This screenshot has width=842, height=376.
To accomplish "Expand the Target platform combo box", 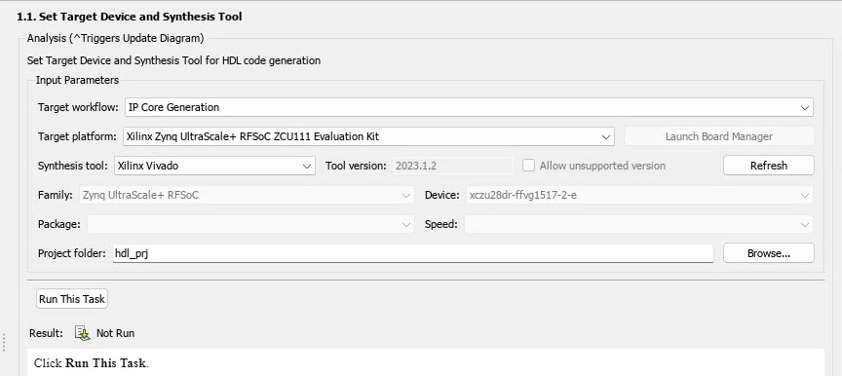I will point(368,136).
